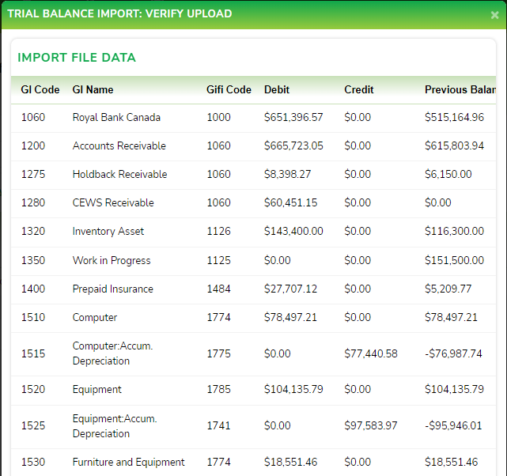Click Furniture and Equipment debit $18,551.46
This screenshot has width=507, height=476.
pyautogui.click(x=290, y=462)
